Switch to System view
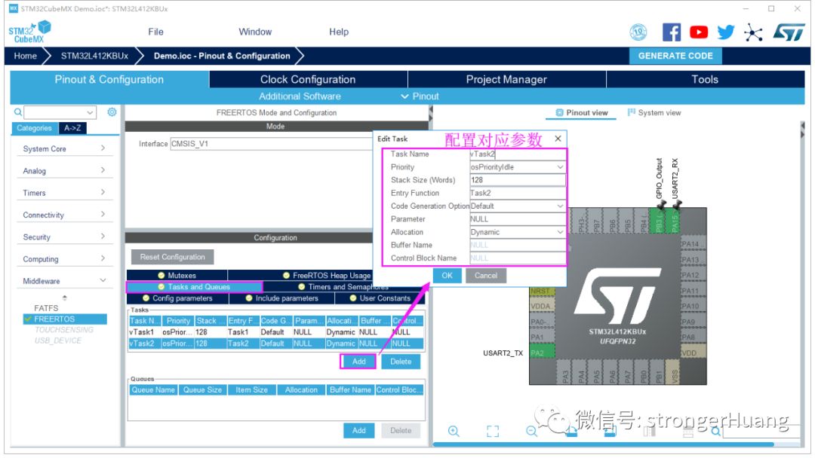The height and width of the screenshot is (458, 815). point(654,113)
